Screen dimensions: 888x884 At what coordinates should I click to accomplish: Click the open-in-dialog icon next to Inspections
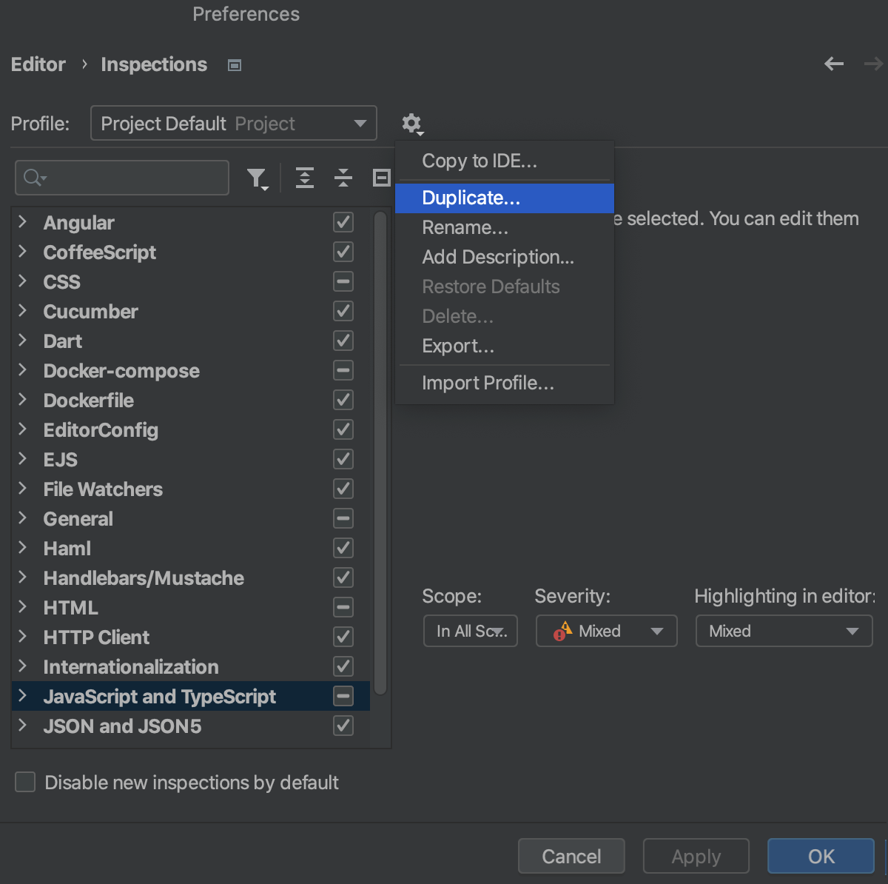[234, 65]
